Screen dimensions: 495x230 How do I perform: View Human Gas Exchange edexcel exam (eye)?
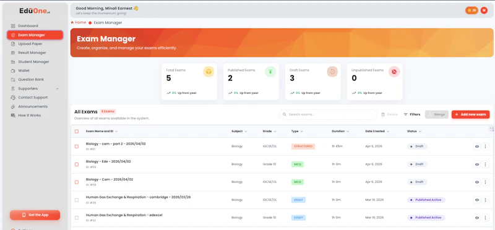tap(476, 218)
